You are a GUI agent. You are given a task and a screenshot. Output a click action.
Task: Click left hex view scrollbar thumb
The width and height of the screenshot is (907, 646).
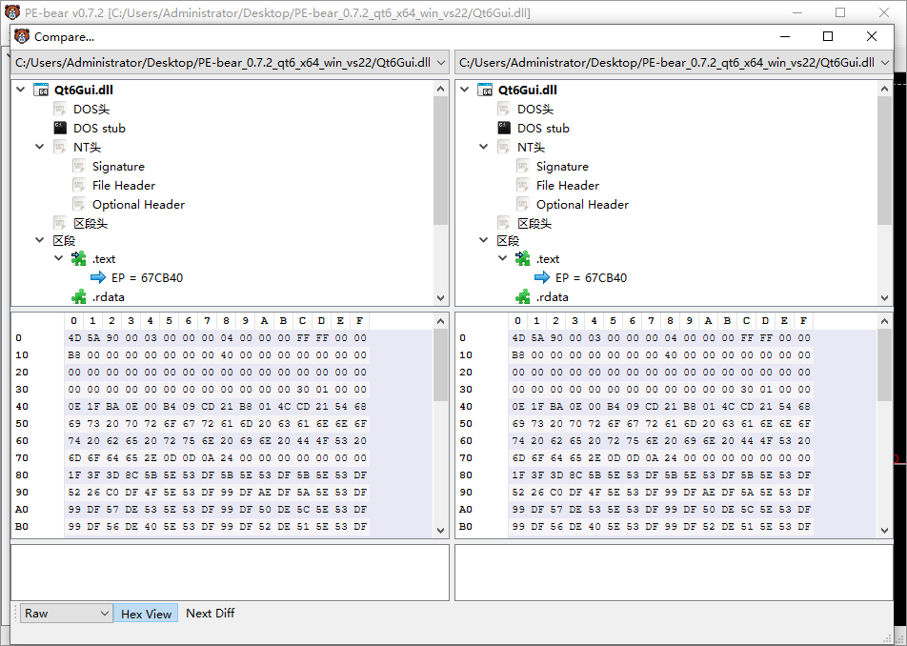click(x=441, y=365)
